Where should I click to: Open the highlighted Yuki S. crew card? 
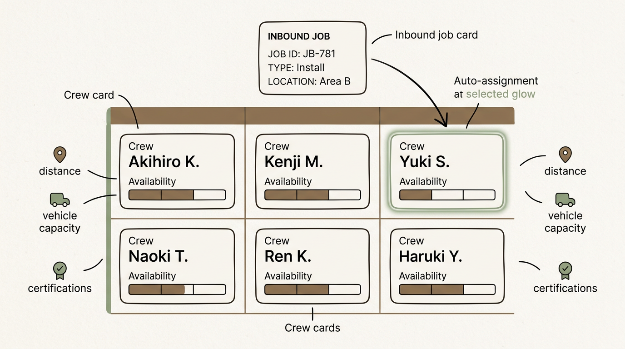[447, 171]
